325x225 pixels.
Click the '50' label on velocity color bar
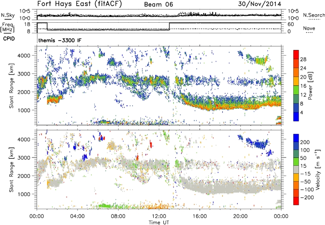tap(303, 158)
